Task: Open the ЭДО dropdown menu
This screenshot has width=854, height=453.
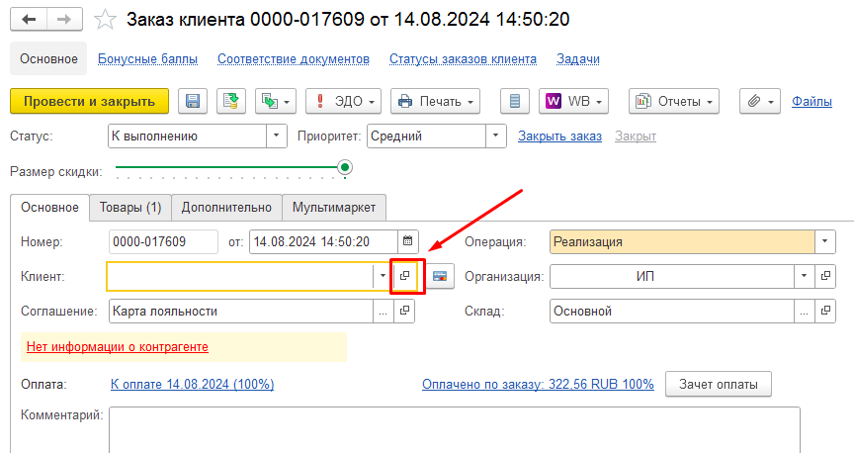Action: coord(343,102)
